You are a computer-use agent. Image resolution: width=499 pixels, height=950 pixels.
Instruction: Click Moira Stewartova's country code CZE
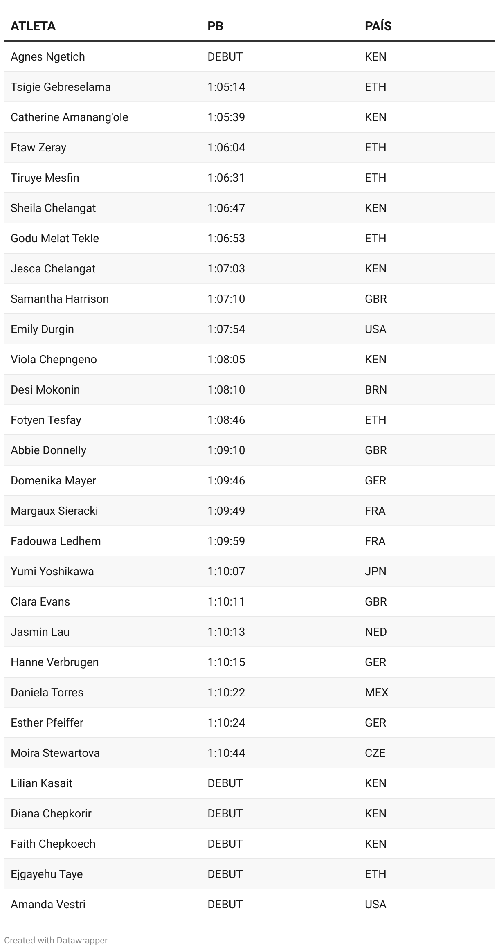(x=375, y=753)
